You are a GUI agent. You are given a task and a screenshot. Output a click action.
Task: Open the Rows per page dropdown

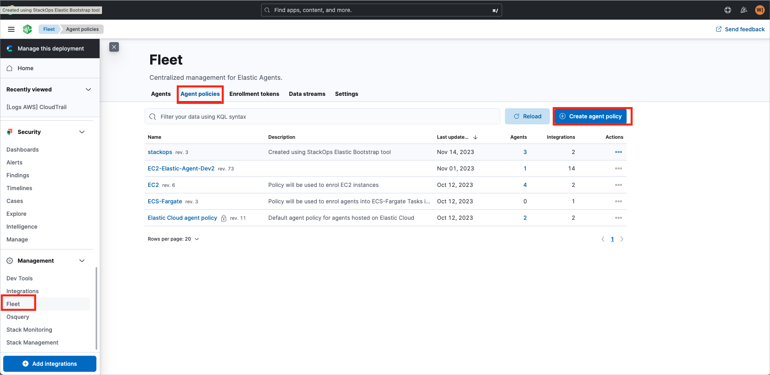point(173,239)
